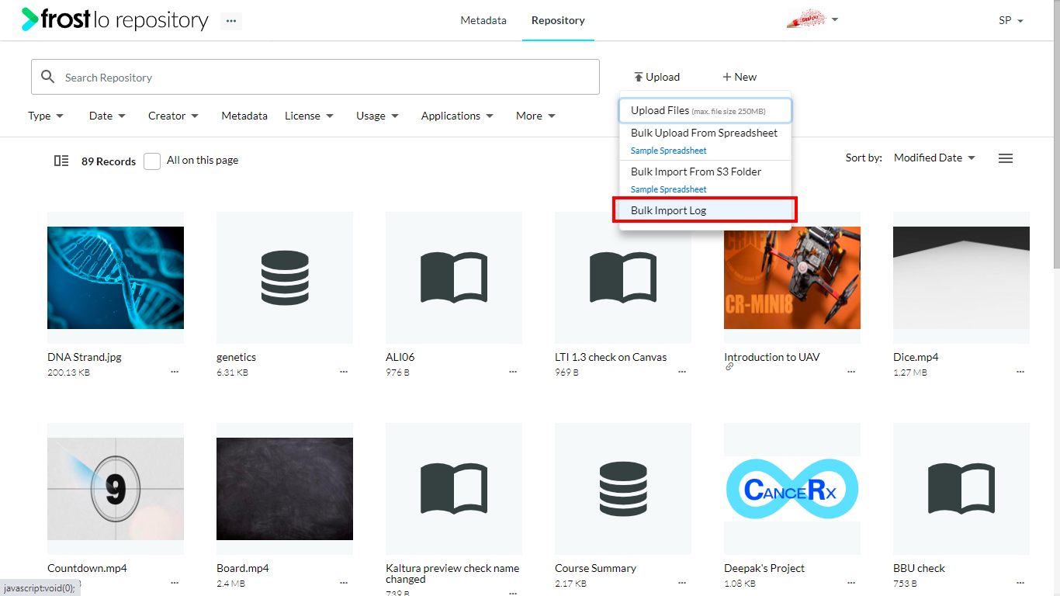This screenshot has height=596, width=1060.
Task: Expand the More filter dropdown
Action: pos(535,116)
